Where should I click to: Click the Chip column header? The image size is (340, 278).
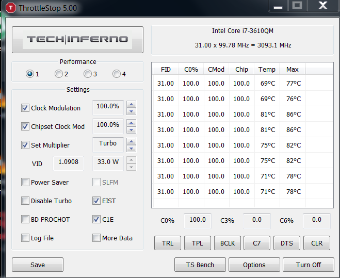pos(241,70)
